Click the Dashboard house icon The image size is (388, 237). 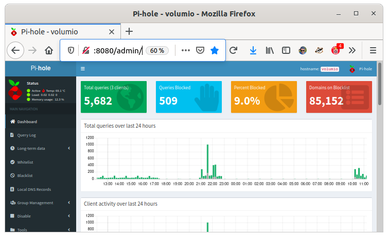pyautogui.click(x=12, y=122)
